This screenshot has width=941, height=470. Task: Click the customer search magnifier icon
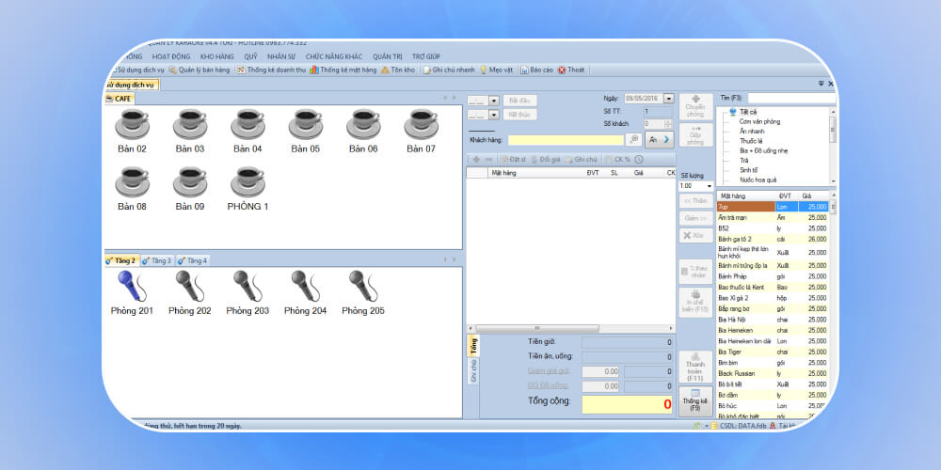[x=634, y=139]
